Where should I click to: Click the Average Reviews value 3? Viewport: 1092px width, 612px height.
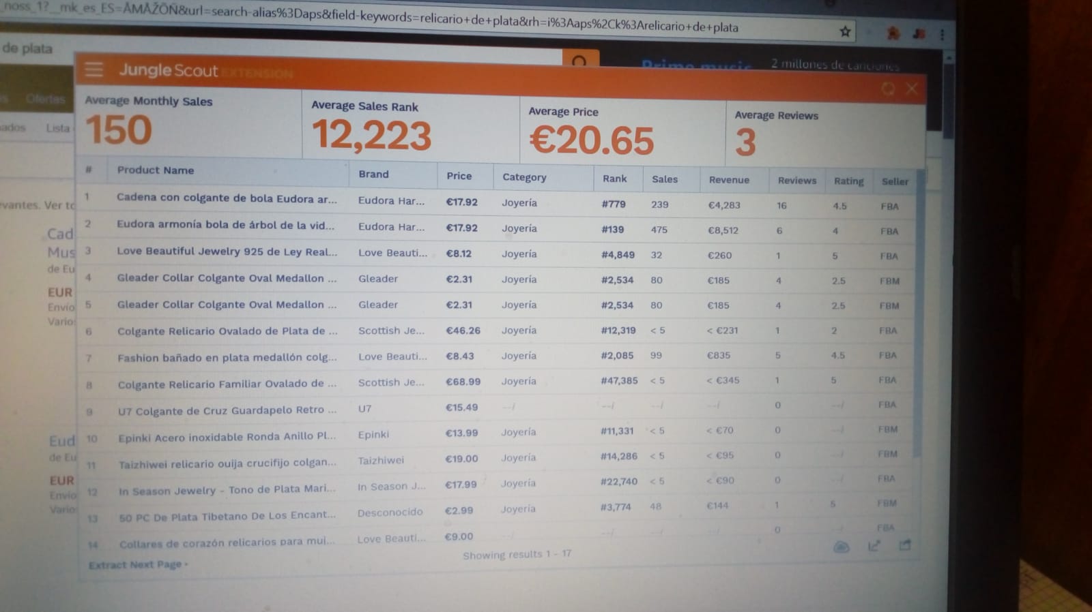click(745, 142)
